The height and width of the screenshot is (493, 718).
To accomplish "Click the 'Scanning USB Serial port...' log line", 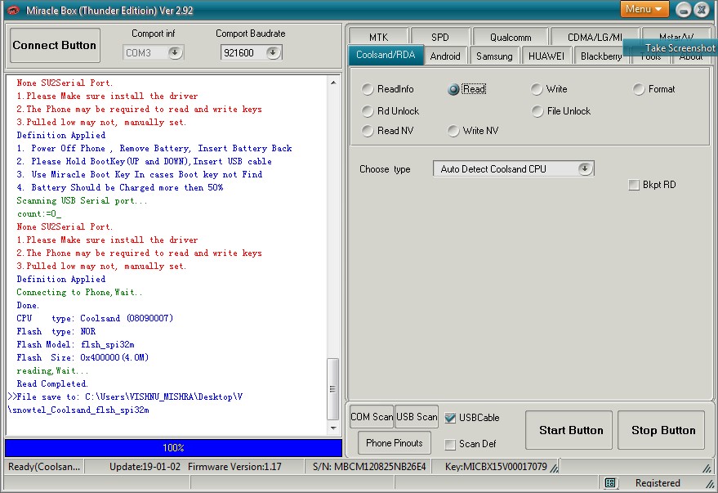I will (x=82, y=200).
